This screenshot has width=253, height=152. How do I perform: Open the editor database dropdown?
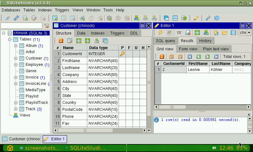click(x=249, y=33)
